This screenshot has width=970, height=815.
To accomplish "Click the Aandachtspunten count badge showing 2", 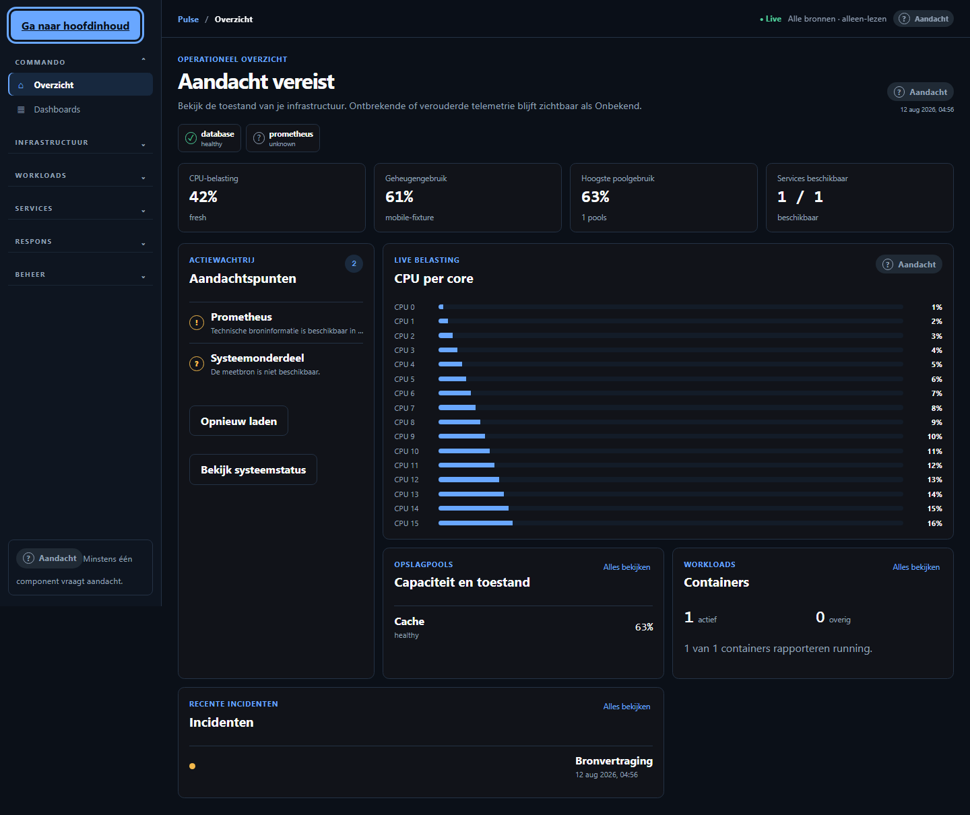I will click(x=354, y=263).
